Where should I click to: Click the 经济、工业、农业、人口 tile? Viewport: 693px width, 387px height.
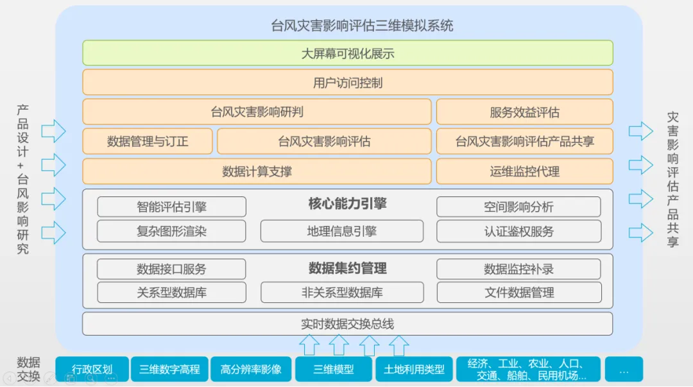coord(528,369)
